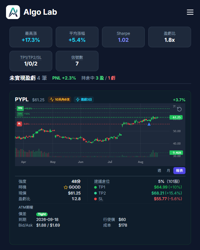Click the $64.99 (+10%) TP1 target
The width and height of the screenshot is (200, 250).
click(168, 187)
